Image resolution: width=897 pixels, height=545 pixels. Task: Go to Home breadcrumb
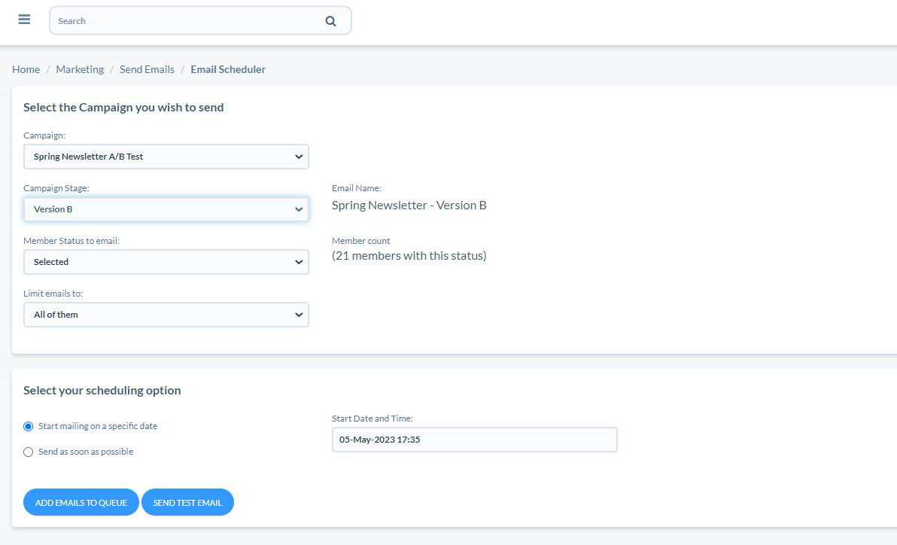tap(26, 69)
